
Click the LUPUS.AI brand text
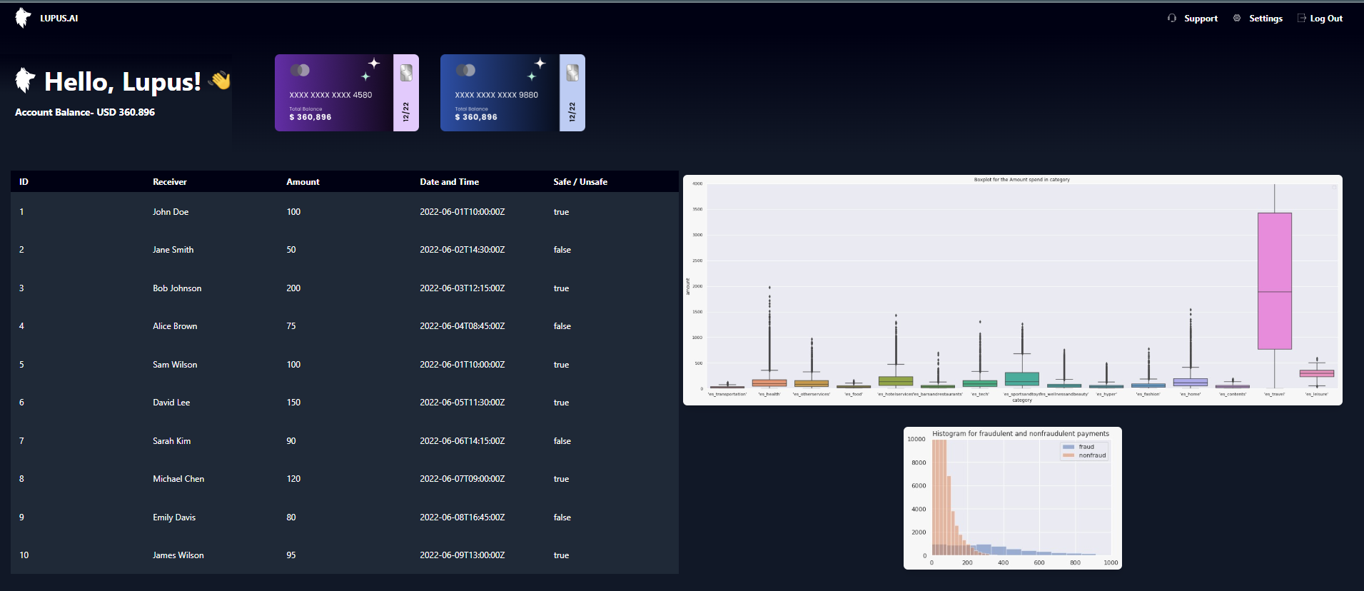pos(59,19)
